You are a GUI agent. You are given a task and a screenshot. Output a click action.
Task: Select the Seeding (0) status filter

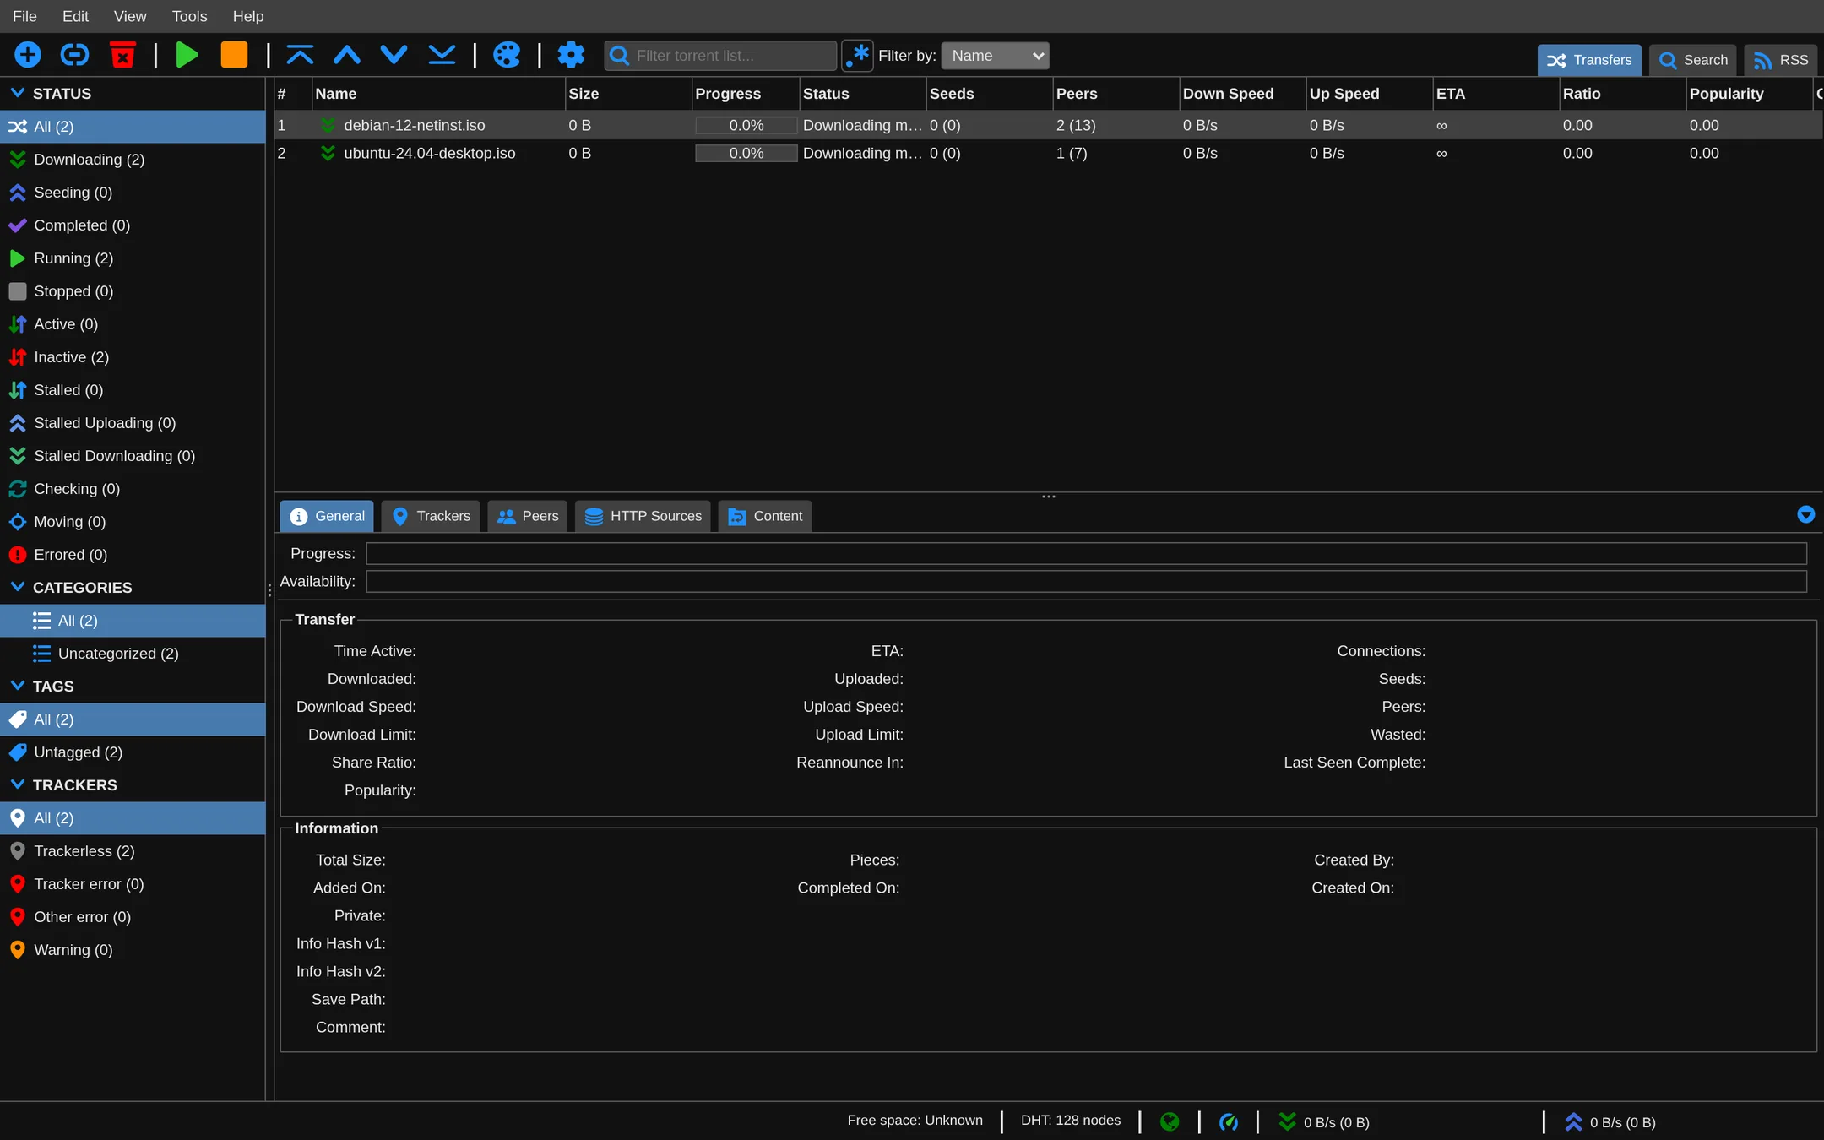point(133,193)
